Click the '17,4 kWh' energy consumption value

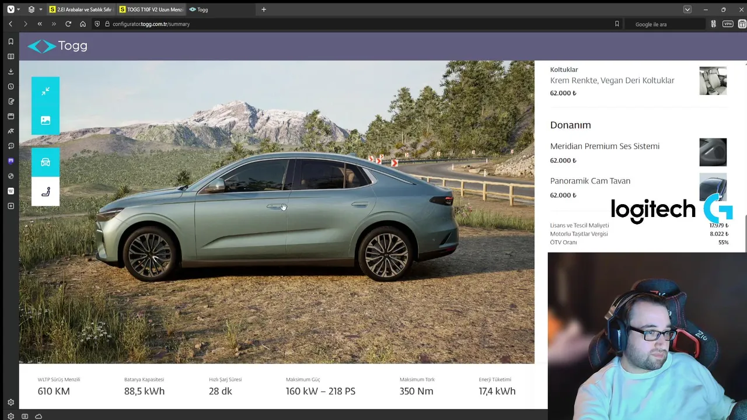[497, 391]
